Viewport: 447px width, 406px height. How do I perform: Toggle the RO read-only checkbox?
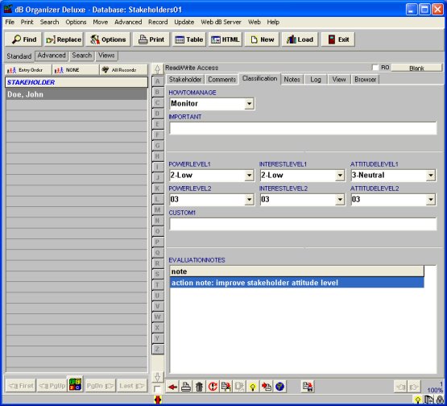coord(375,68)
